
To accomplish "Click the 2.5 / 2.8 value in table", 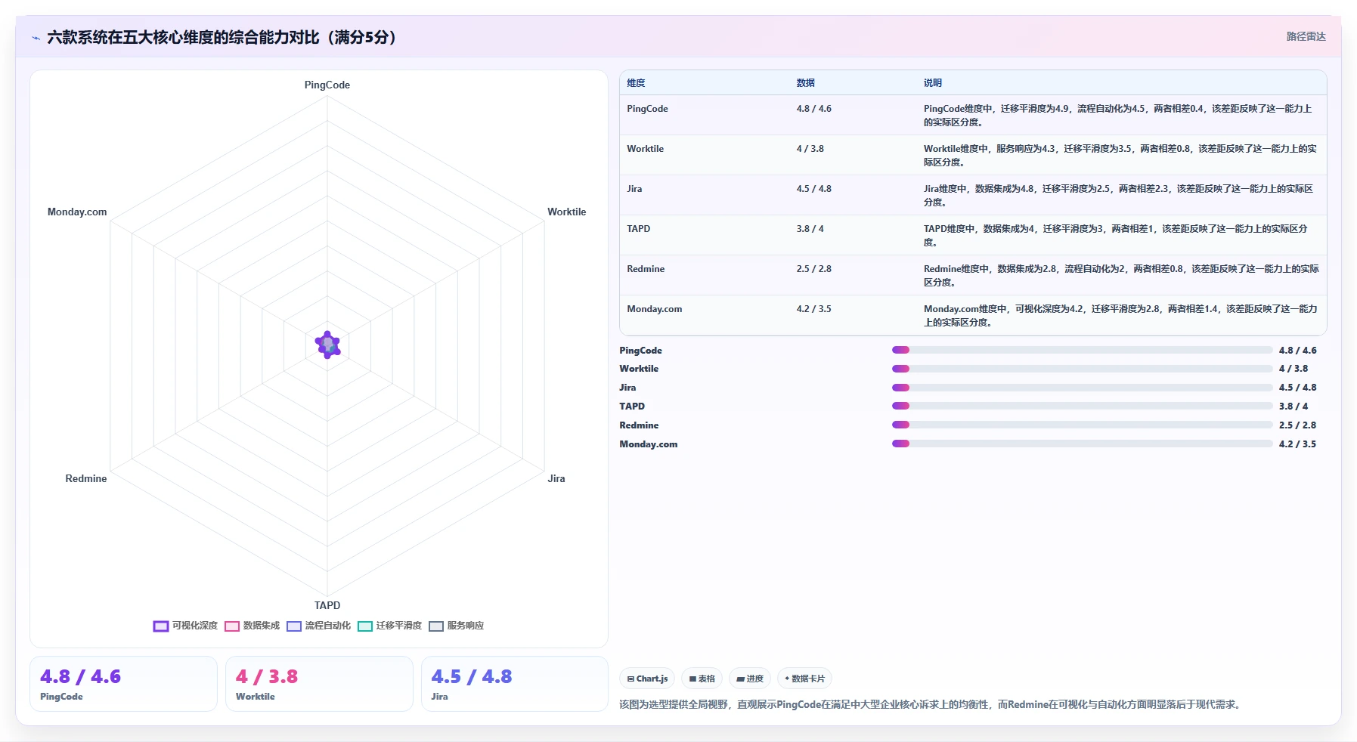I will click(x=813, y=269).
